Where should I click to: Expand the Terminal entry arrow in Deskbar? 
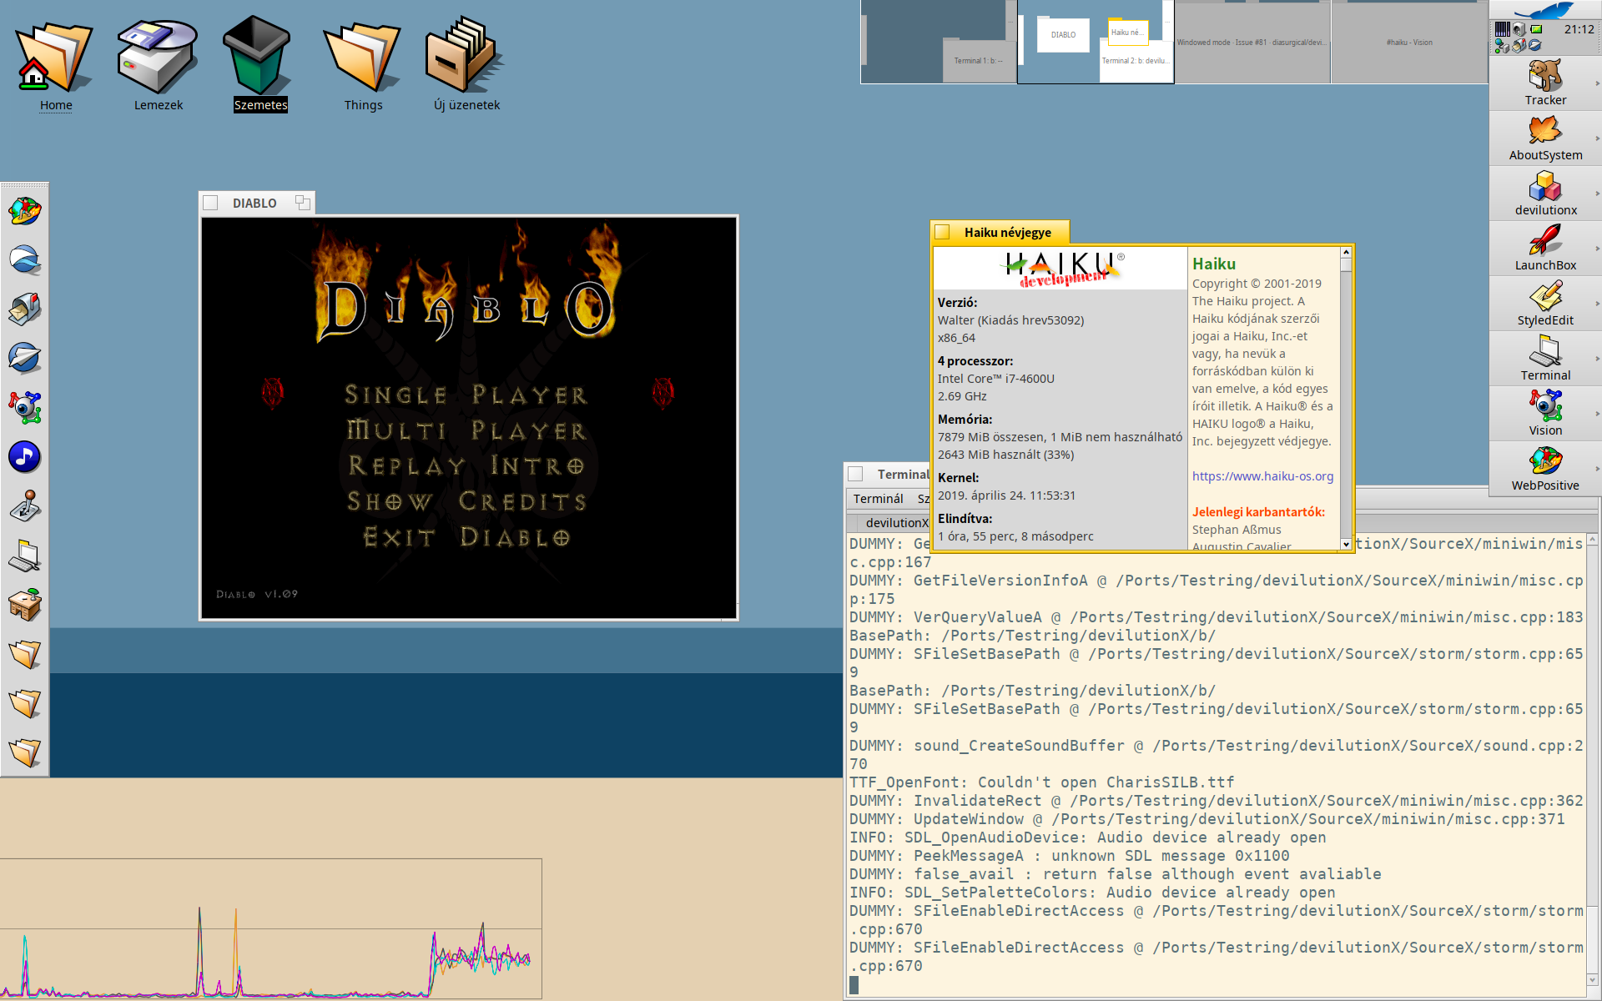pyautogui.click(x=1597, y=359)
